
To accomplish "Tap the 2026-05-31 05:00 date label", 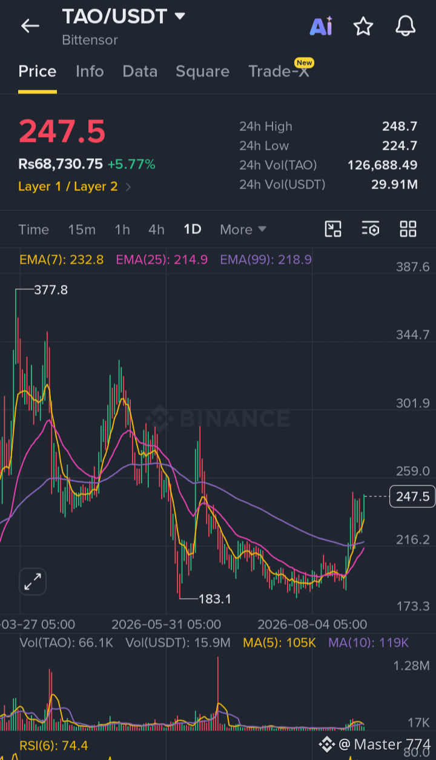I will pyautogui.click(x=166, y=624).
